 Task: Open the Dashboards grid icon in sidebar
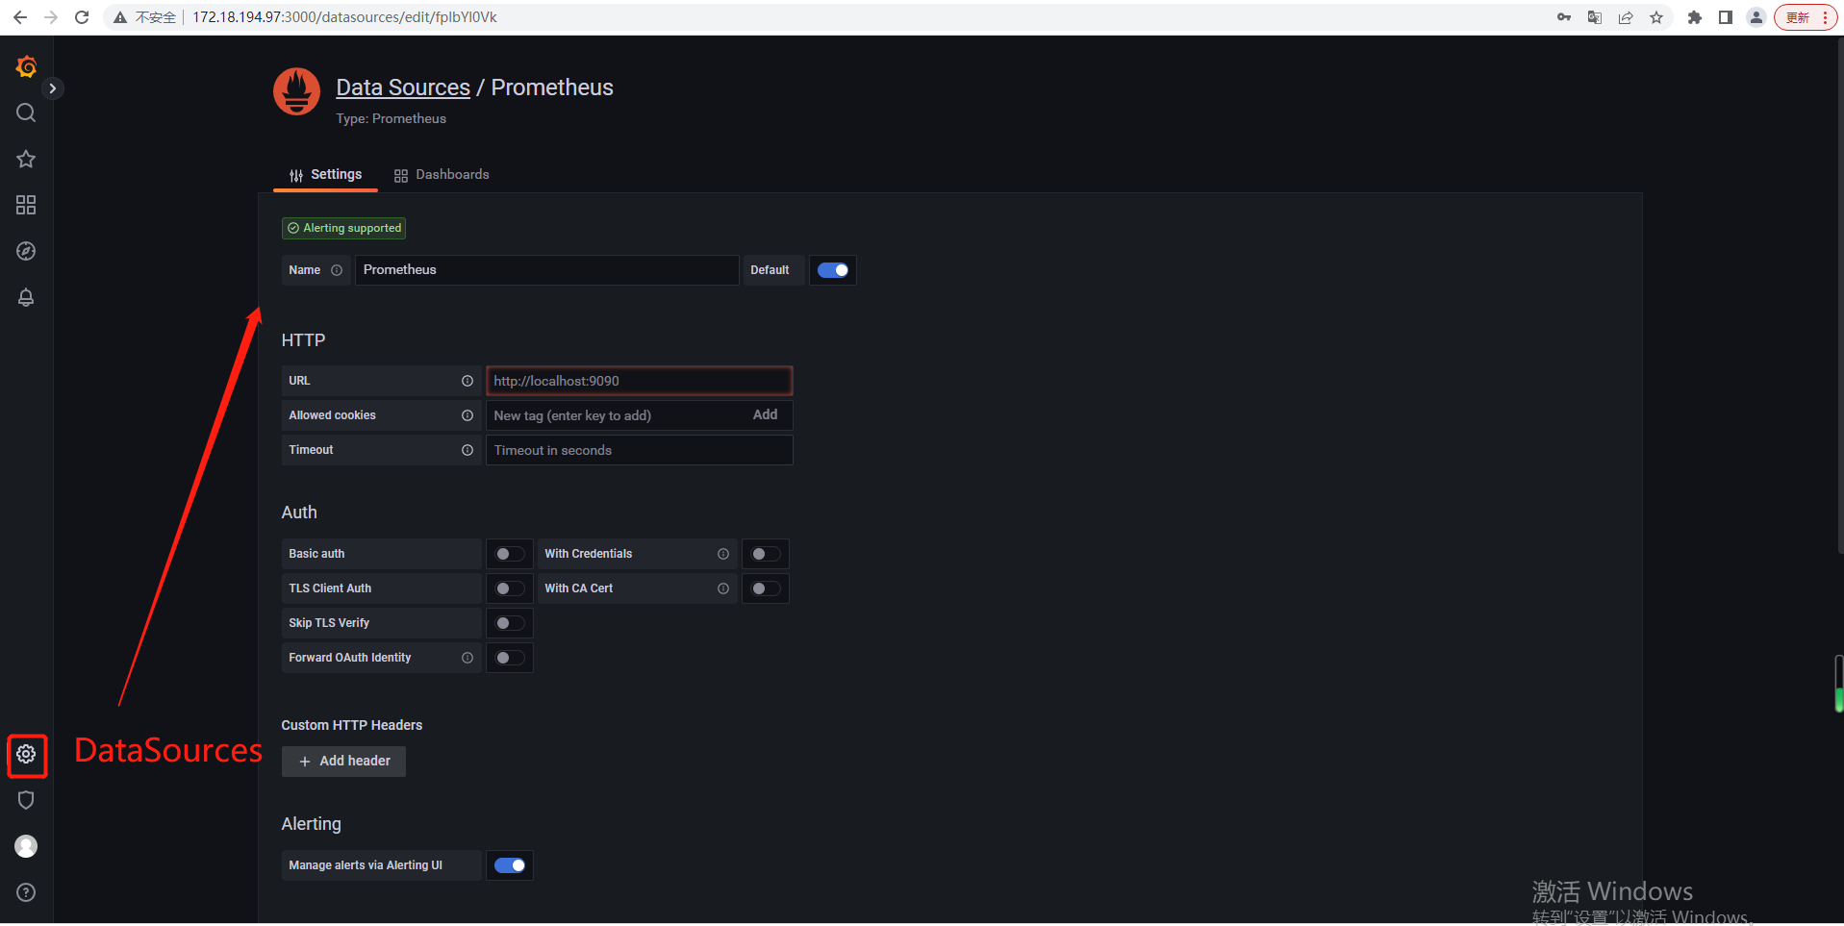tap(26, 205)
